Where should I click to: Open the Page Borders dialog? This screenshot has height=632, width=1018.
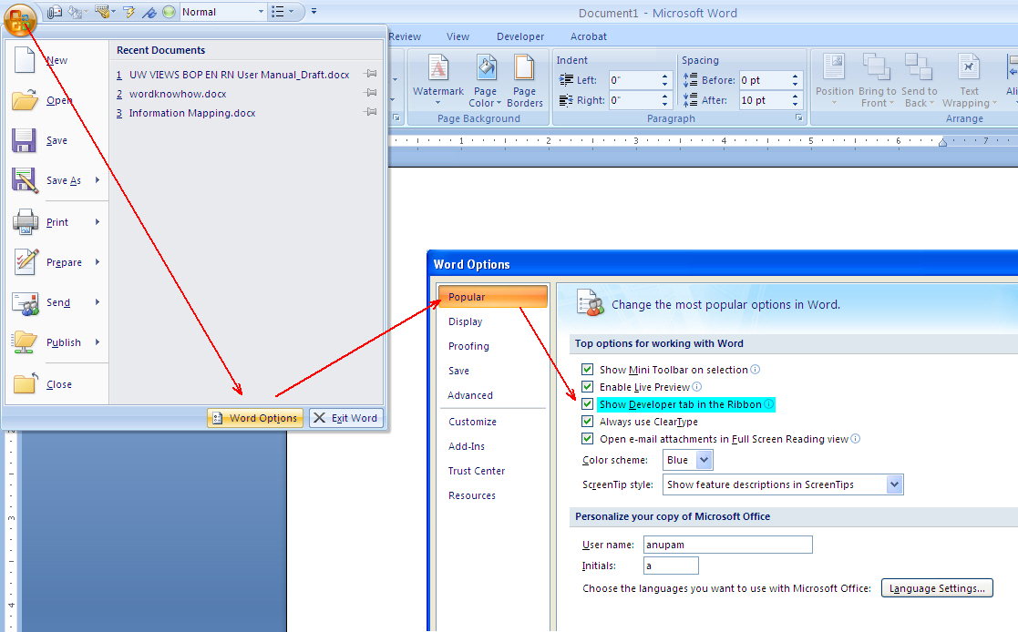coord(525,80)
